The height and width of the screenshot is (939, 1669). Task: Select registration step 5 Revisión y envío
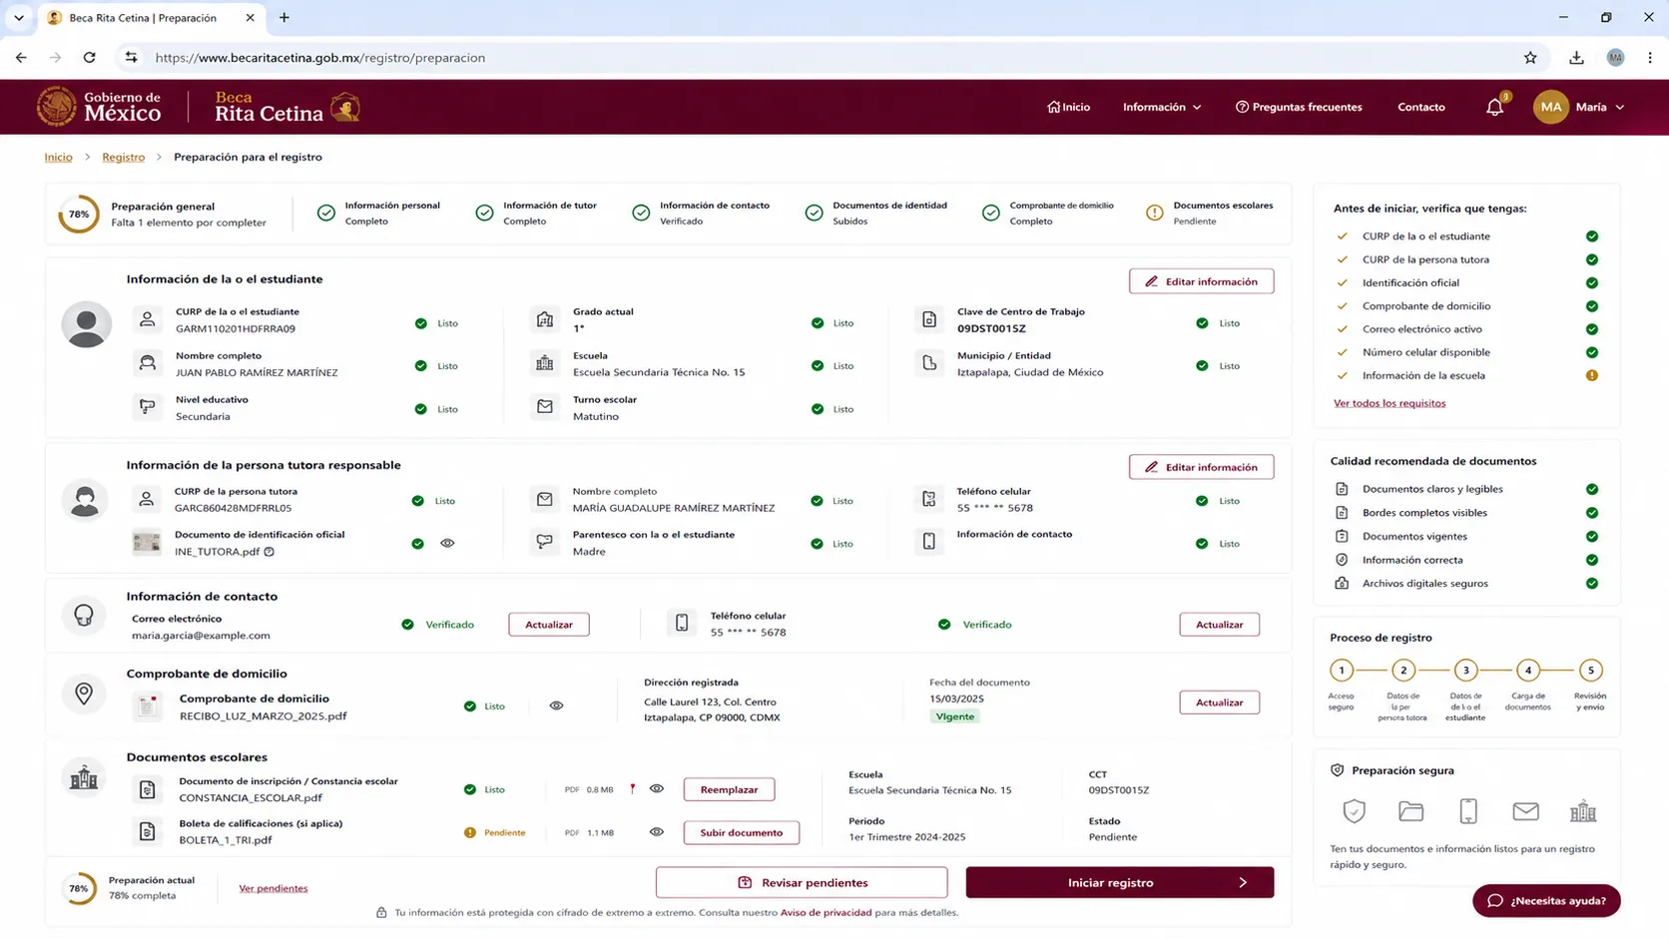point(1591,671)
